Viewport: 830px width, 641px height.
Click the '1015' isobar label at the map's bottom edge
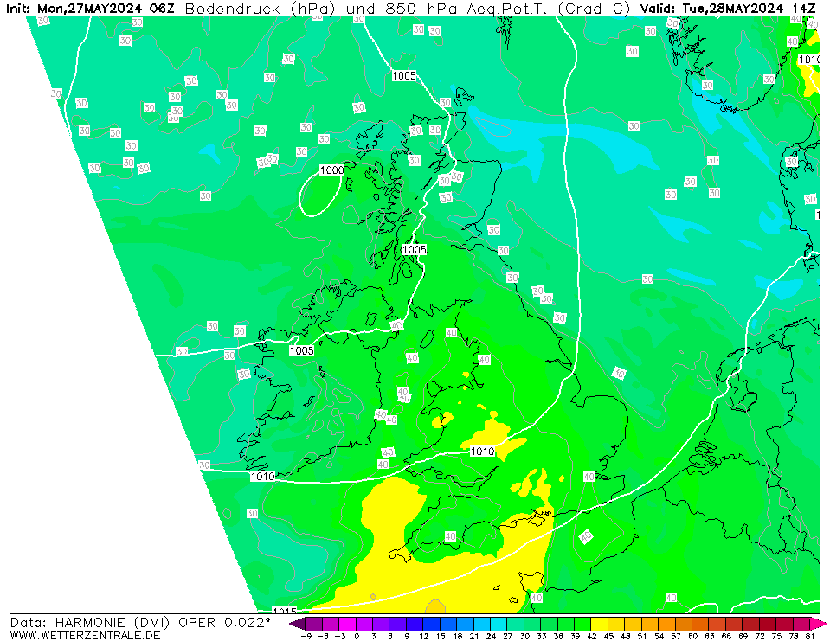pyautogui.click(x=285, y=611)
